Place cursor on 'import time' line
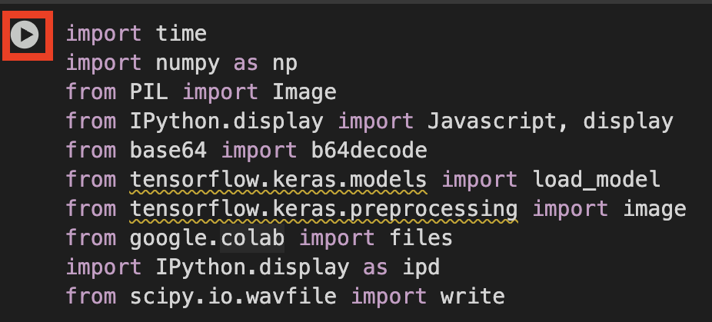This screenshot has height=322, width=712. 136,34
